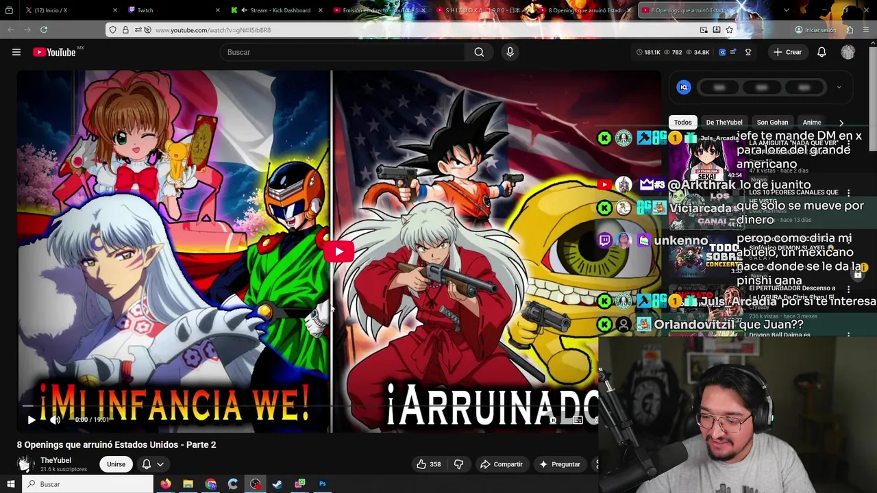Mute the video using speaker icon
The image size is (877, 493).
55,420
